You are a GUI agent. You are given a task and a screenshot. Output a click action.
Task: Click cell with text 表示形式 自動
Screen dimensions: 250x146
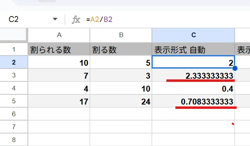(193, 49)
